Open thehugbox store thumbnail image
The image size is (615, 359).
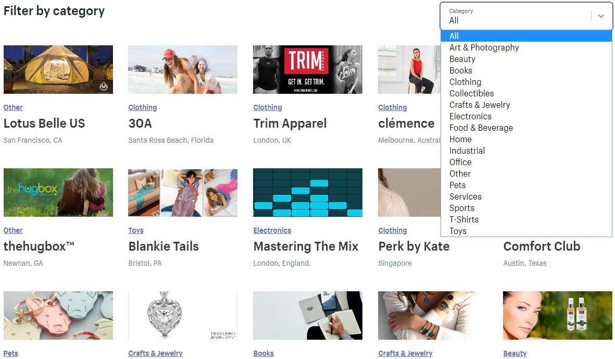(58, 192)
